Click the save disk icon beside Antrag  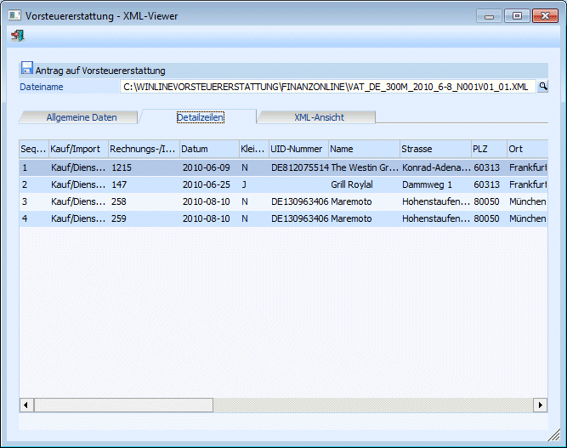[x=26, y=69]
